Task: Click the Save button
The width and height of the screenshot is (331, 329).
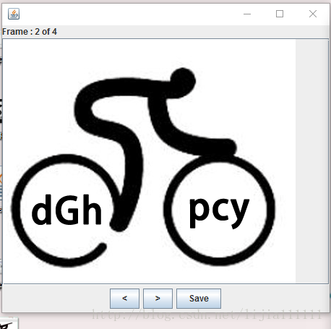Action: click(x=199, y=299)
